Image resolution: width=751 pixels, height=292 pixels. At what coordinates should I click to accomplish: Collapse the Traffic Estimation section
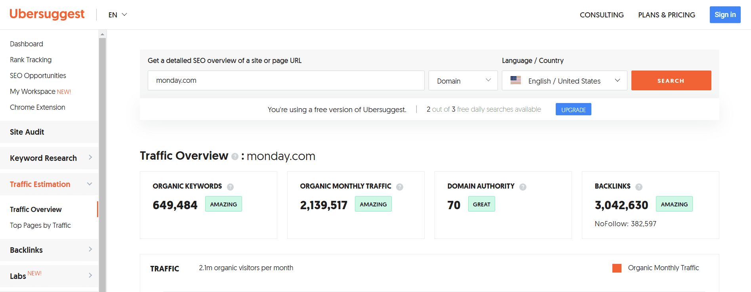point(49,184)
